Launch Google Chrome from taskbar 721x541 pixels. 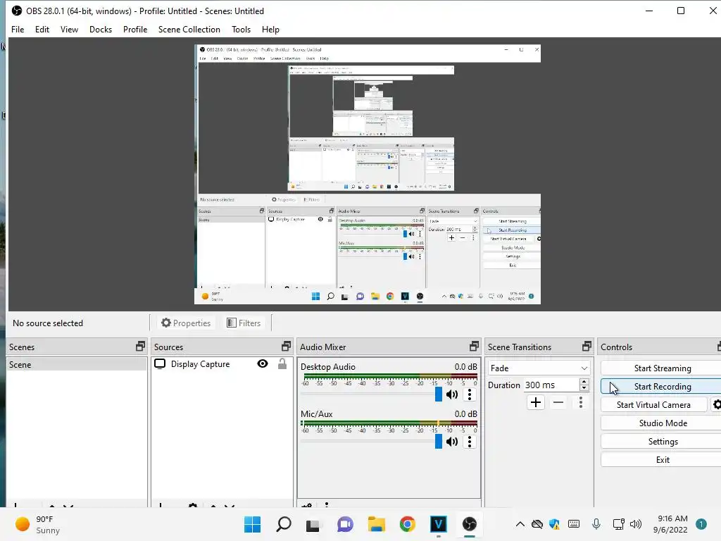[407, 524]
